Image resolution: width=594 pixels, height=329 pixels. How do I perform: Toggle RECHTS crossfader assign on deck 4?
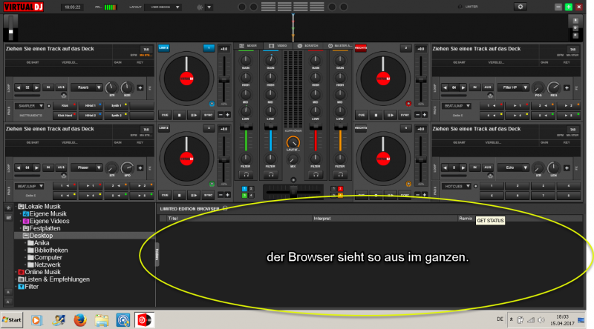361,127
